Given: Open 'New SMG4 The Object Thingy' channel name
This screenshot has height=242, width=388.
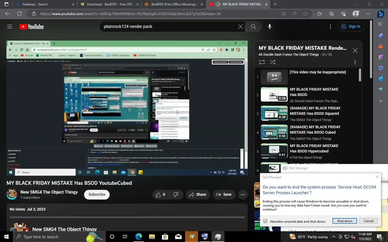Looking at the screenshot, I should [49, 192].
